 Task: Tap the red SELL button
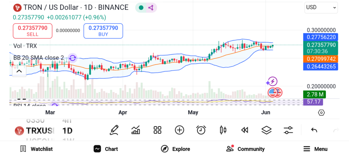(x=32, y=31)
